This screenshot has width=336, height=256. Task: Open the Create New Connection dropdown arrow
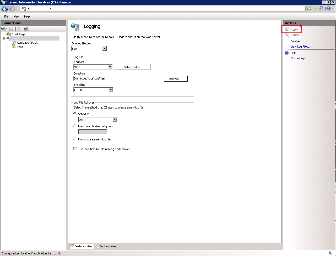tap(7, 29)
